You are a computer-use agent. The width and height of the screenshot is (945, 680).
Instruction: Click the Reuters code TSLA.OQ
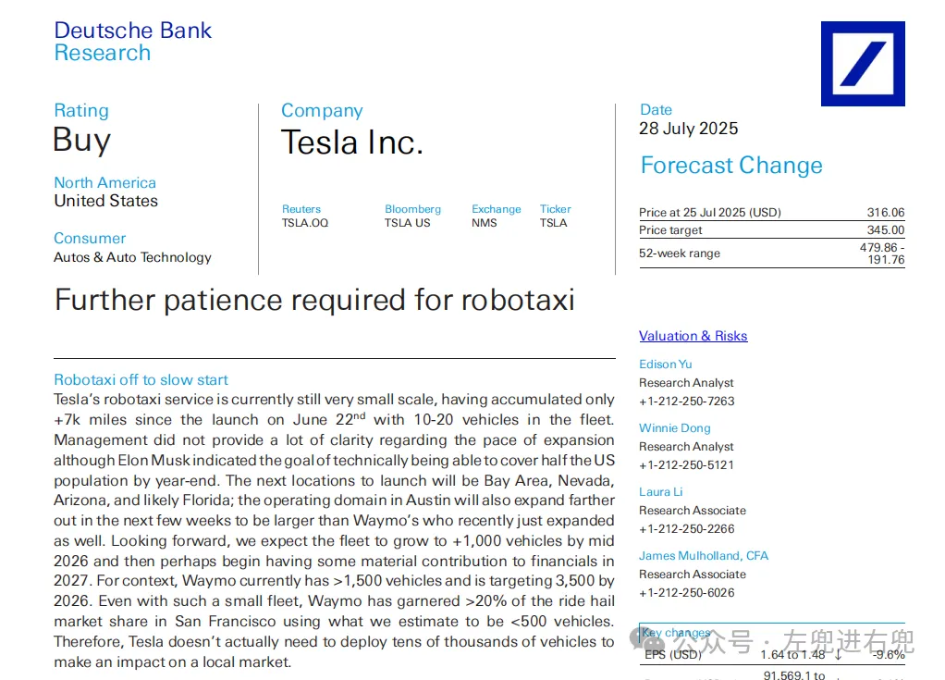305,223
